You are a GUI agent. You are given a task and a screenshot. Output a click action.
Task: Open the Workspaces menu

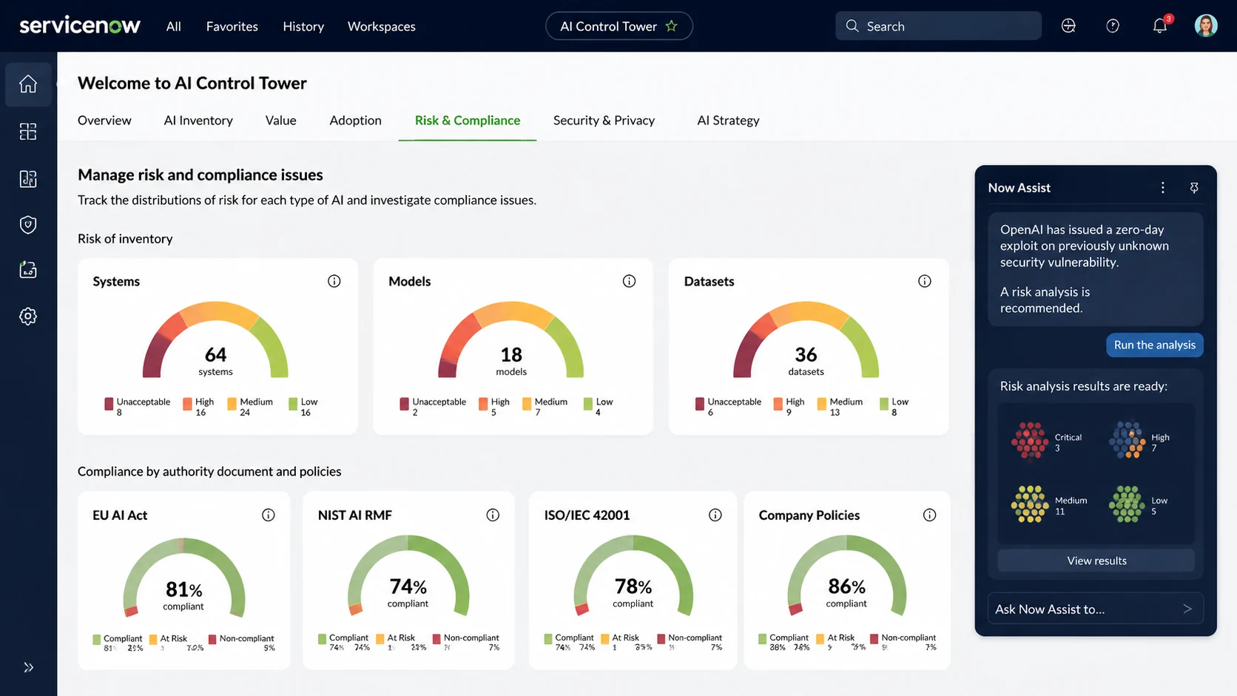382,26
